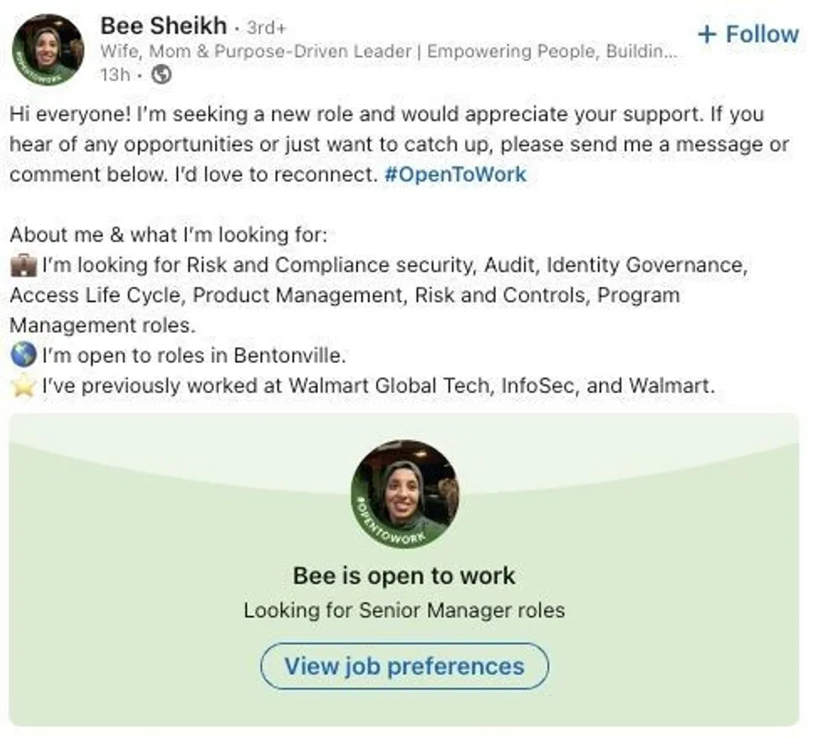Click the truncated profile headline text

pyautogui.click(x=388, y=53)
